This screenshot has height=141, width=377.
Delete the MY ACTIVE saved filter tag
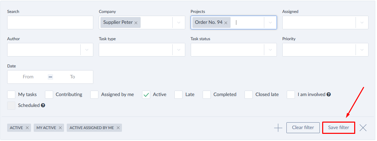click(60, 128)
